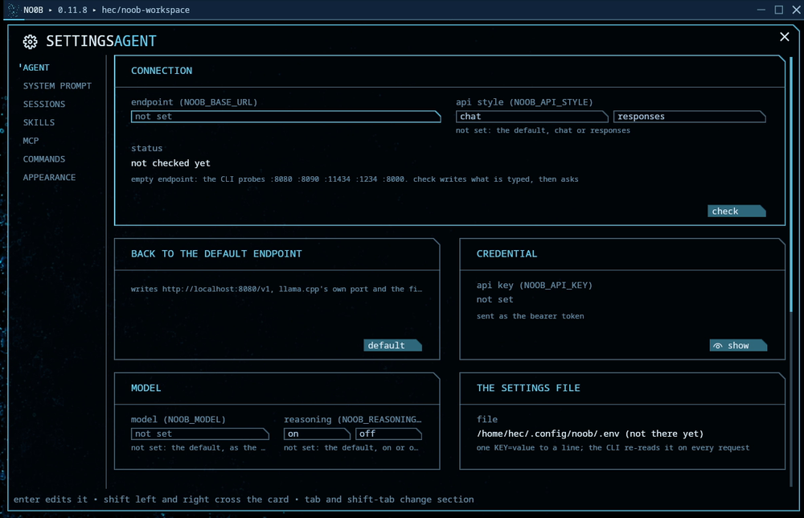Click the default endpoint button

[x=393, y=346]
